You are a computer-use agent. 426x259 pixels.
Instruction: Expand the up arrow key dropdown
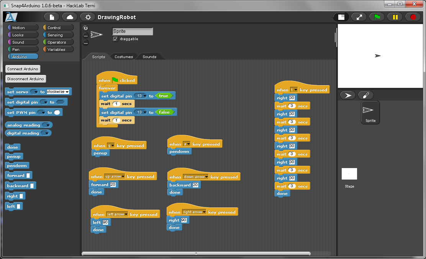tap(123, 177)
